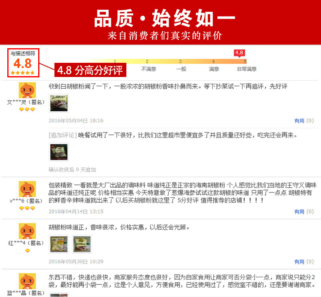The width and height of the screenshot is (321, 297).
Task: Click avatar of reviewer 文***灵
Action: pyautogui.click(x=27, y=90)
